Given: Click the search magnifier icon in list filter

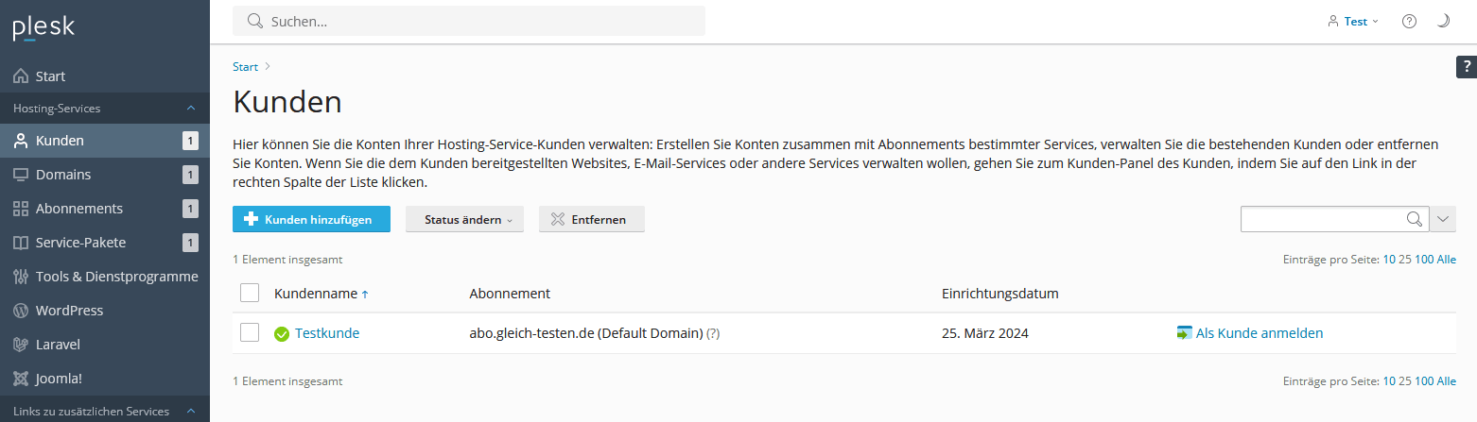Looking at the screenshot, I should tap(1415, 219).
